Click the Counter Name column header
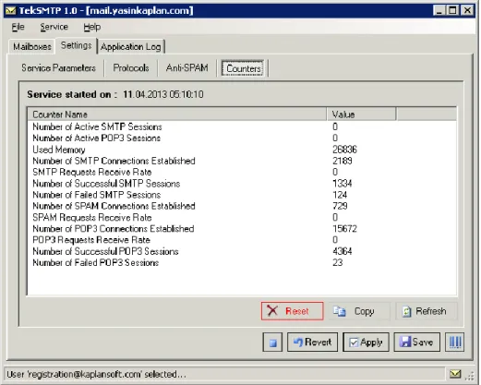The height and width of the screenshot is (385, 481). (x=177, y=114)
